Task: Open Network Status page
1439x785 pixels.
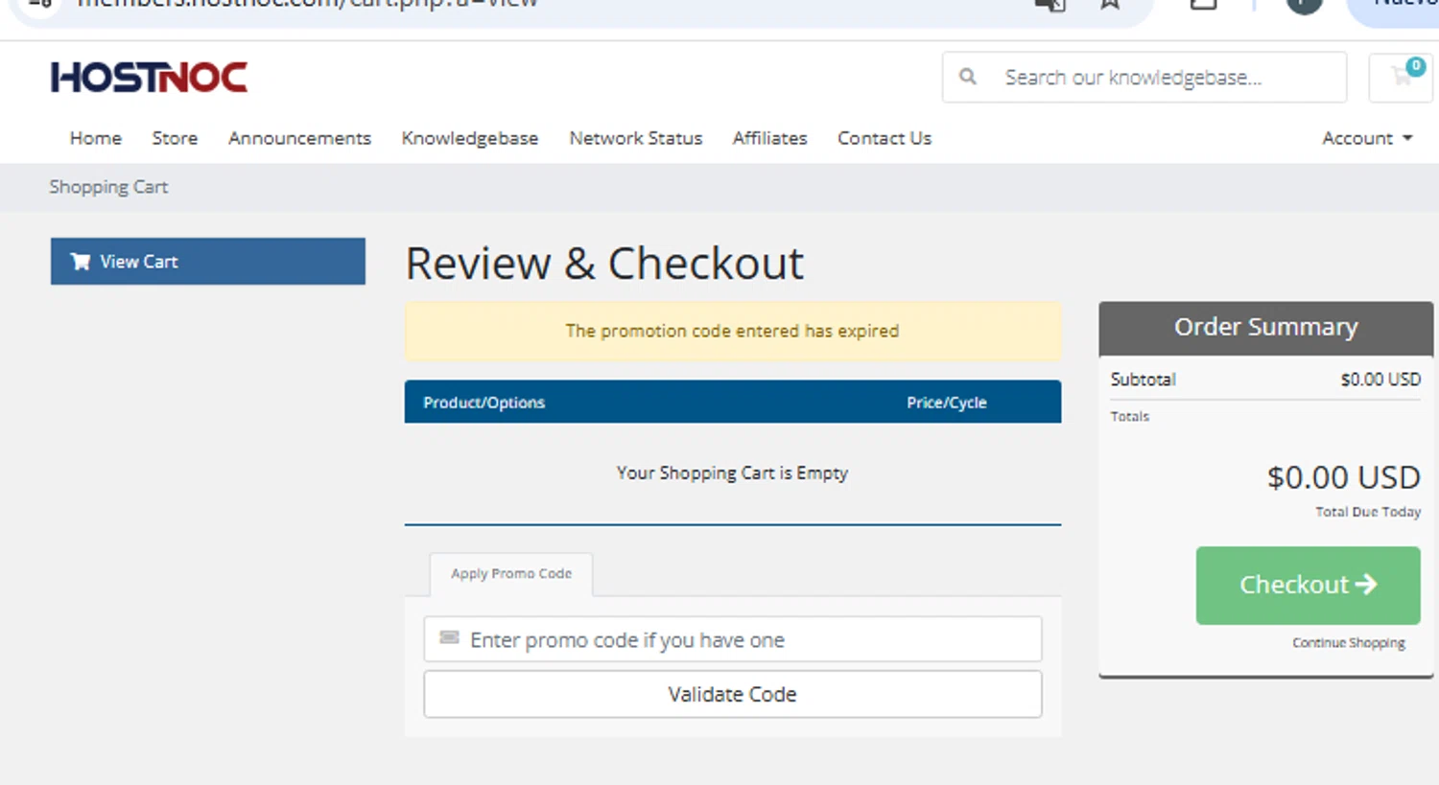Action: point(636,138)
